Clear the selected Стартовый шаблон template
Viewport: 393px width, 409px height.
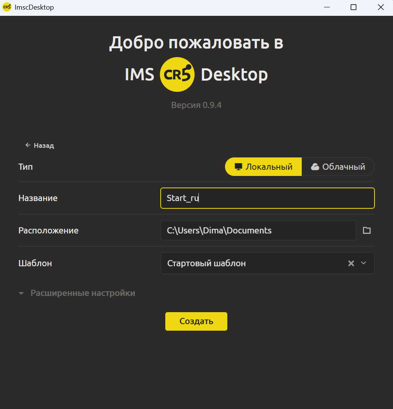pyautogui.click(x=351, y=263)
